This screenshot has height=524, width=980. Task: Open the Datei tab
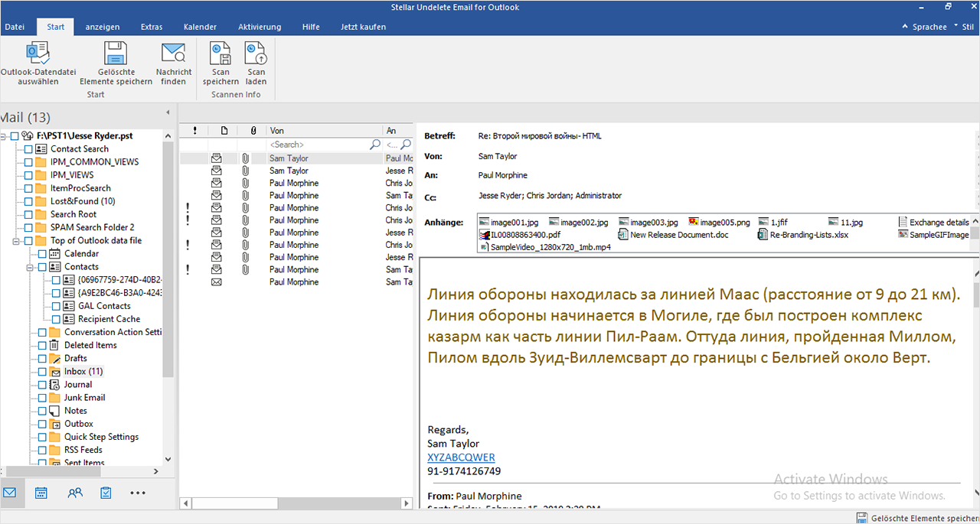15,27
